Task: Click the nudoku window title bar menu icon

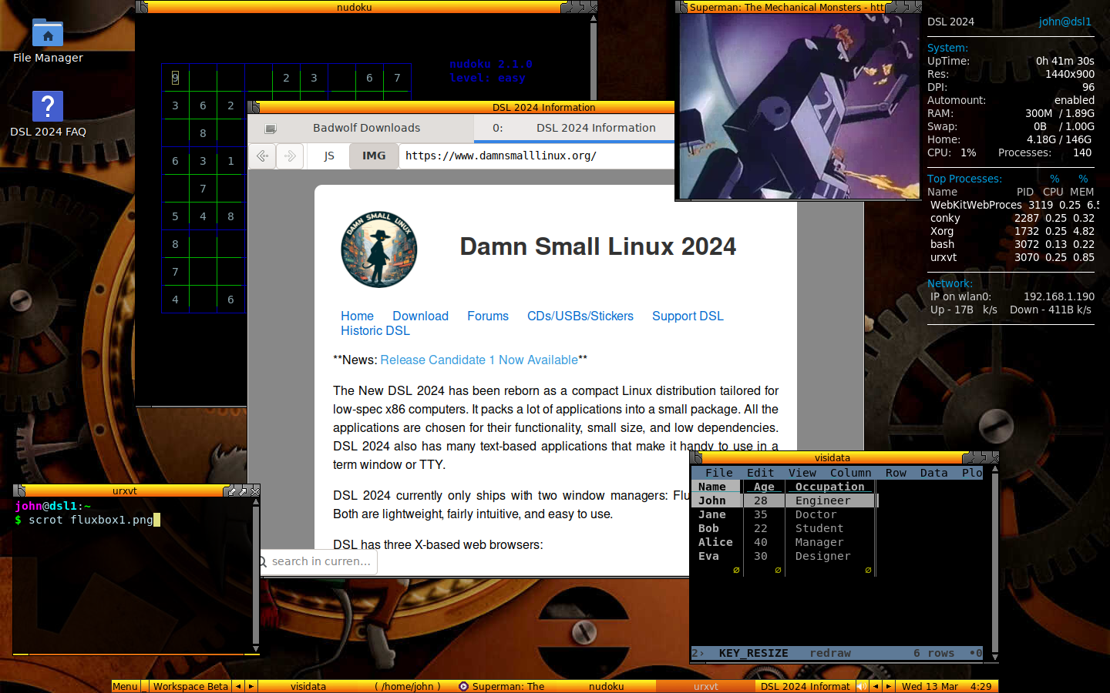Action: [142, 7]
